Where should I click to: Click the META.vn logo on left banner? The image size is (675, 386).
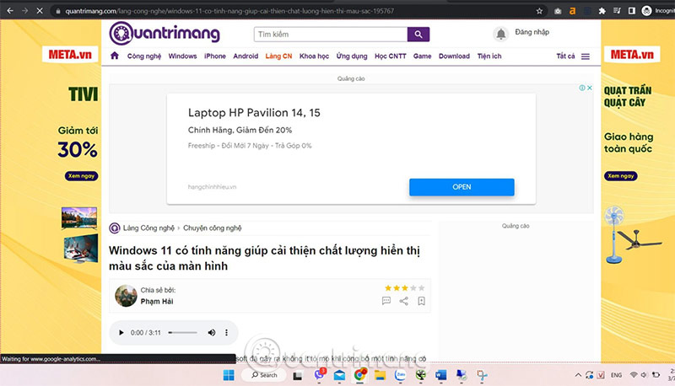(x=70, y=55)
